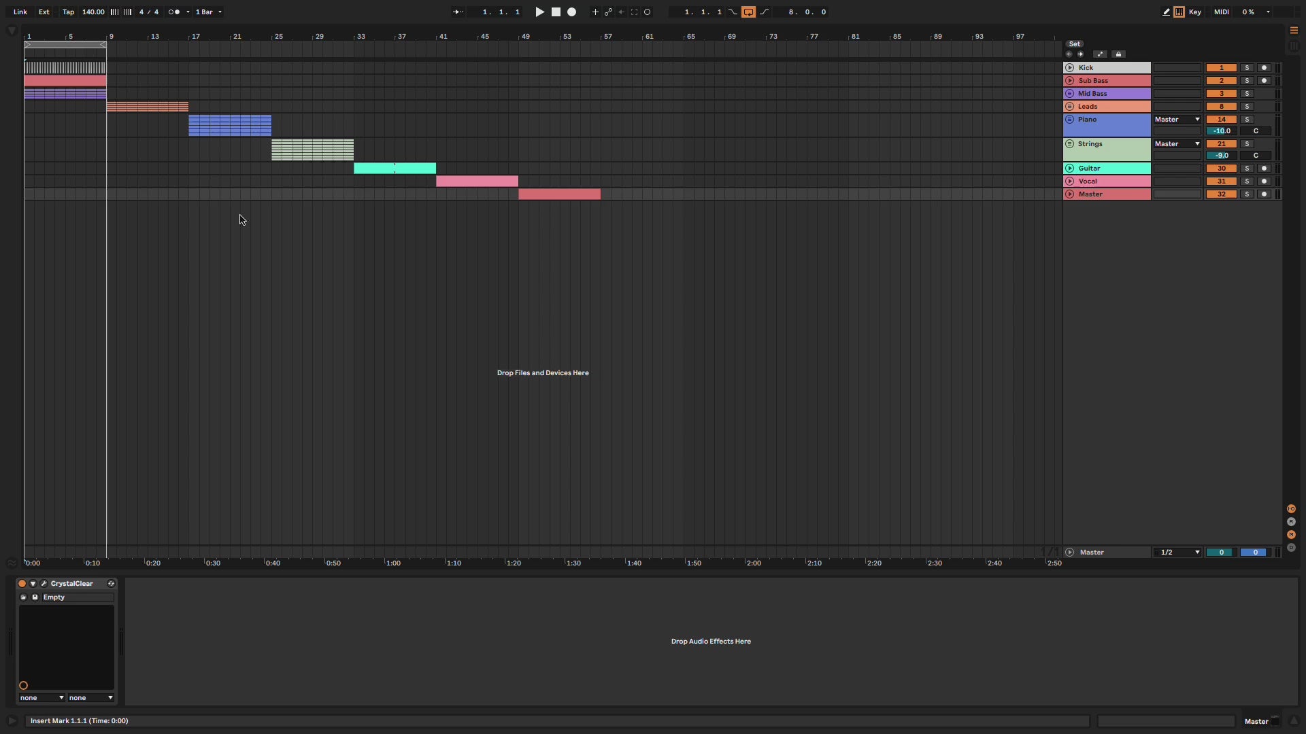Unfold the Leads group track
The height and width of the screenshot is (734, 1306).
pos(1069,107)
